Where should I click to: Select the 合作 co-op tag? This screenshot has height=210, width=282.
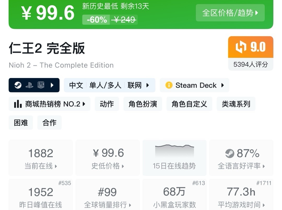coord(49,123)
